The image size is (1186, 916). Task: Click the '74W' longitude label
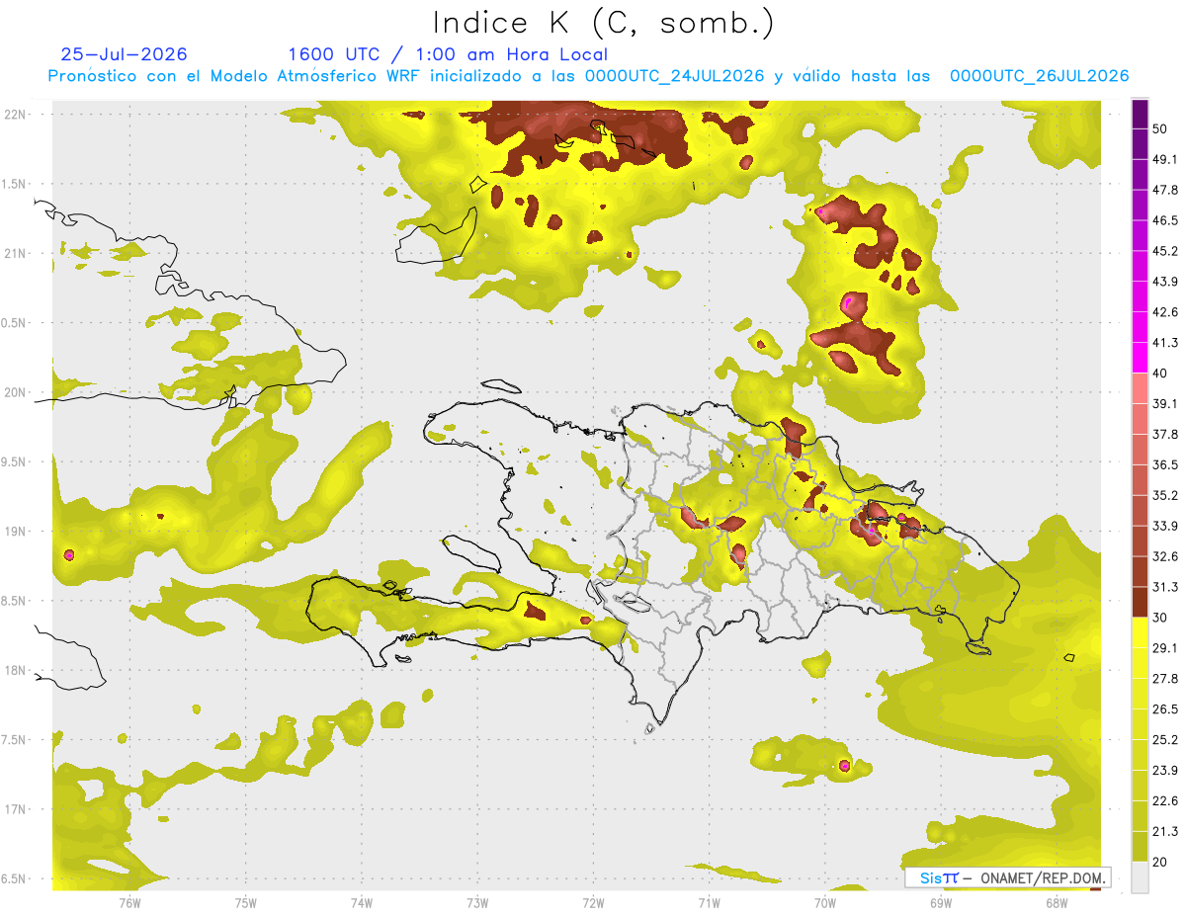coord(362,904)
